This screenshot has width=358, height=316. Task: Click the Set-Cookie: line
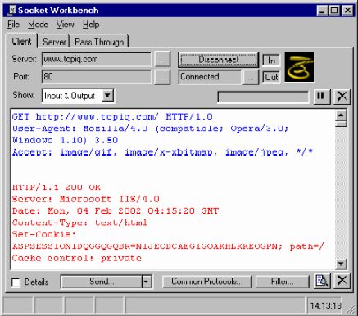[44, 234]
